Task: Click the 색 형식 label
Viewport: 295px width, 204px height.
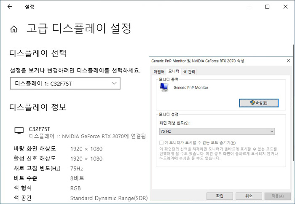Action: 23,188
